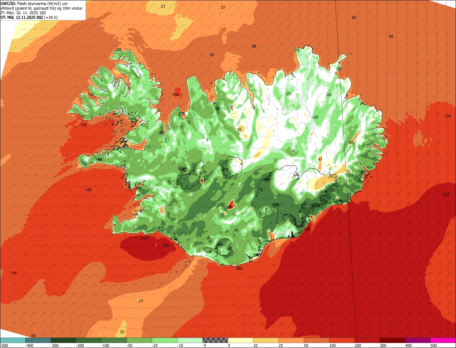Select the checkered -5 to 5 legend swatch
Screen dimensions: 456x348
point(215,340)
